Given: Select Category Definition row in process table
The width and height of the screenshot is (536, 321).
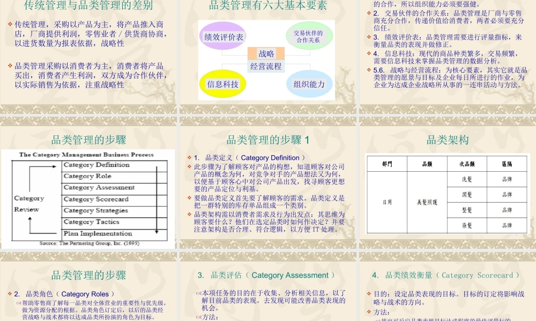Looking at the screenshot, I should click(x=115, y=165).
